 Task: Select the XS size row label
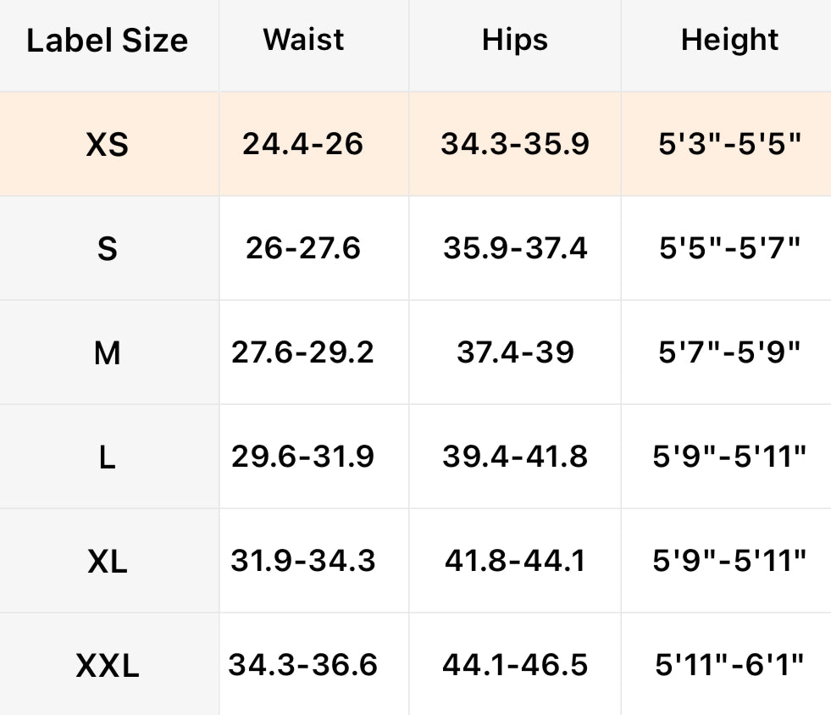(x=108, y=145)
